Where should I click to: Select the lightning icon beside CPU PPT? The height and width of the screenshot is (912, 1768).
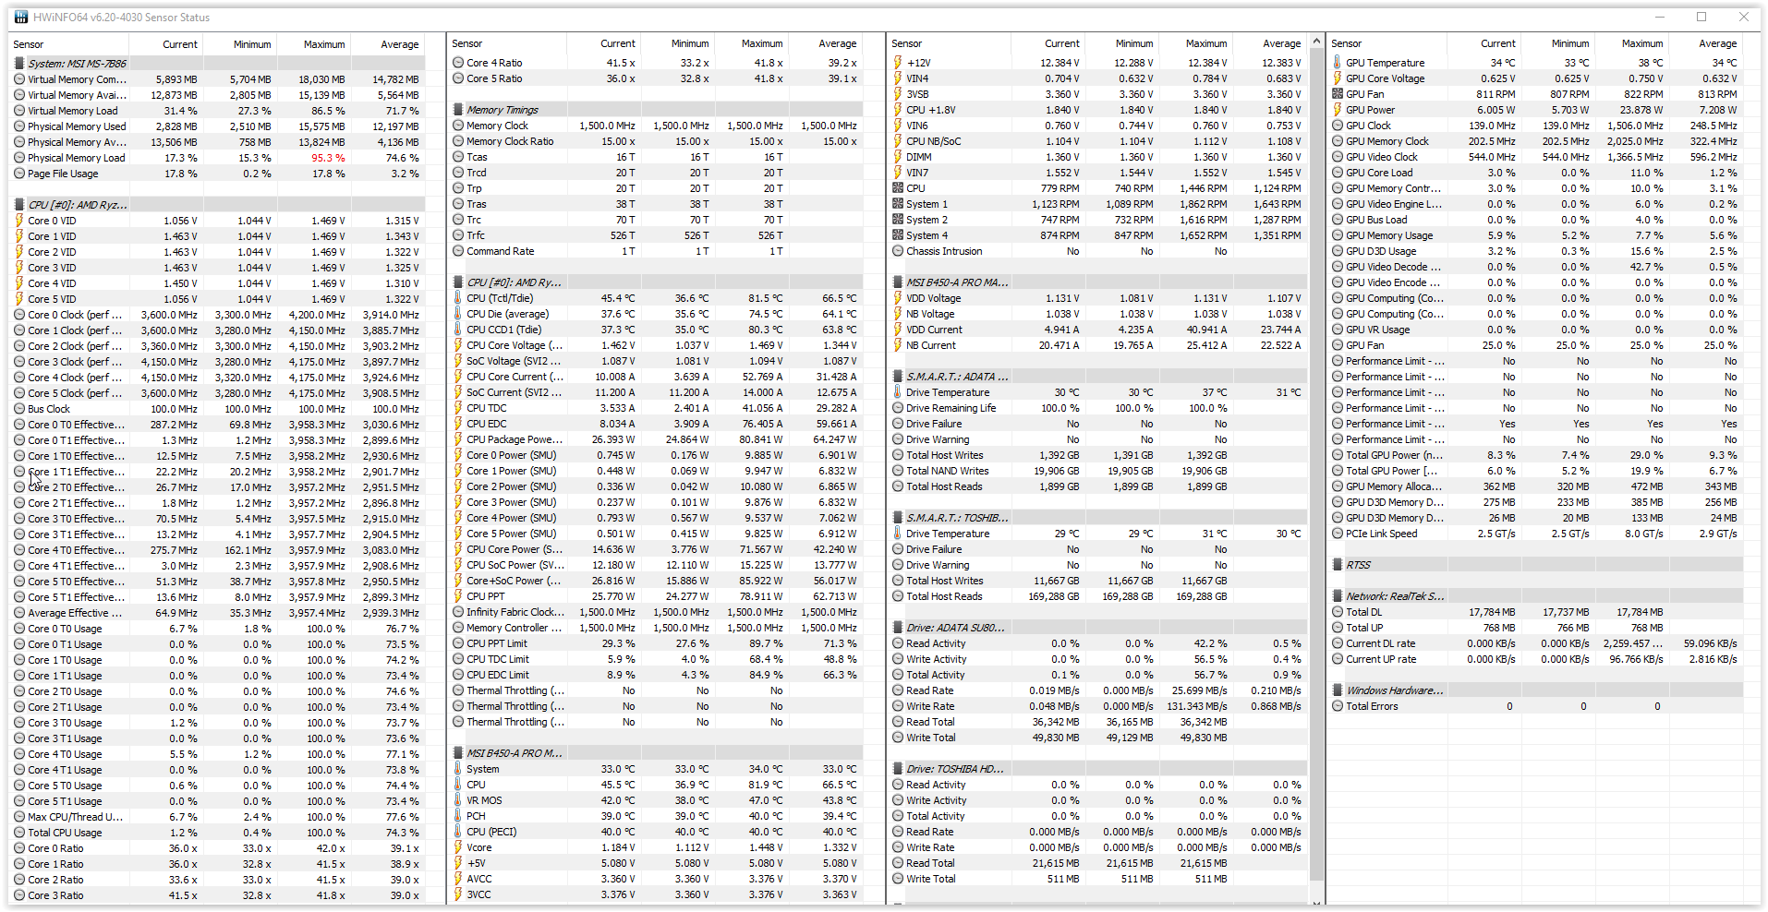point(458,596)
